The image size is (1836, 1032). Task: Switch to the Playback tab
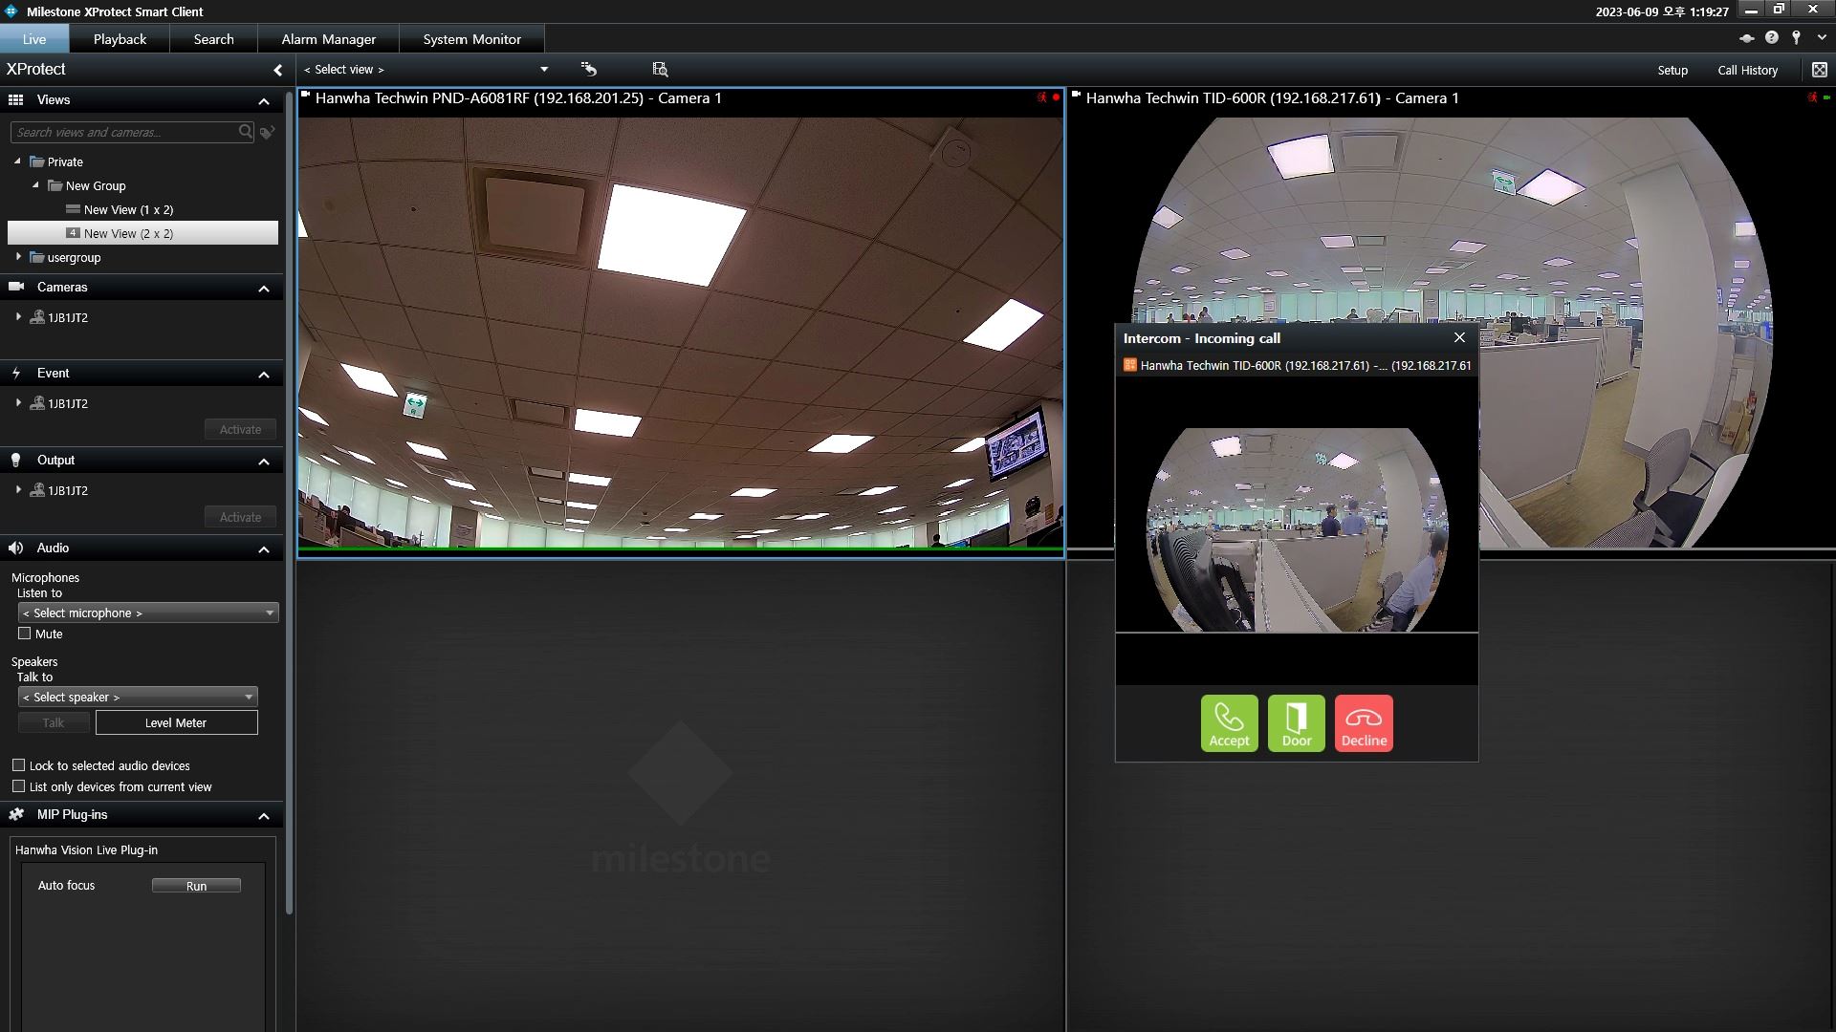point(120,39)
